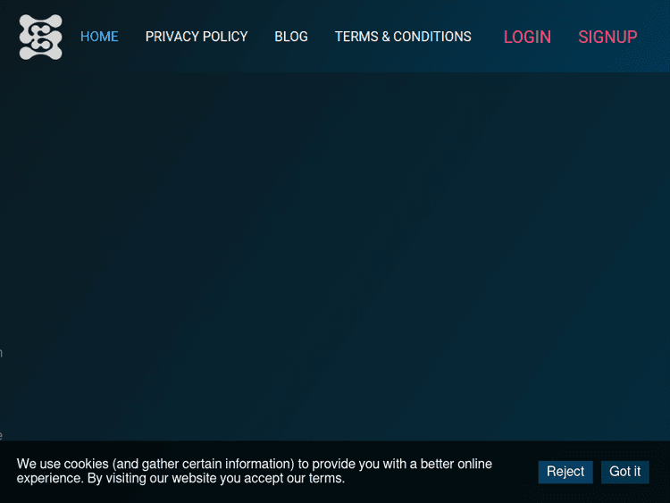The image size is (670, 503).
Task: View the Terms & Conditions page
Action: [403, 37]
